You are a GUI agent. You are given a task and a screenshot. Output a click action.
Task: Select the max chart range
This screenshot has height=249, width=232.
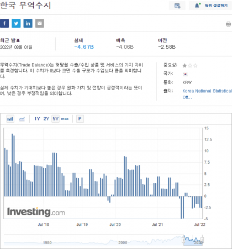click(65, 118)
